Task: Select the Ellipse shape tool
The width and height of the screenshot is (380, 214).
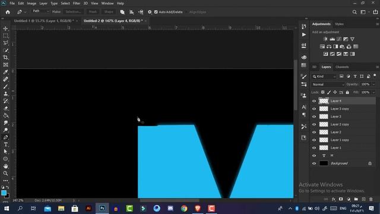Action: pyautogui.click(x=5, y=159)
